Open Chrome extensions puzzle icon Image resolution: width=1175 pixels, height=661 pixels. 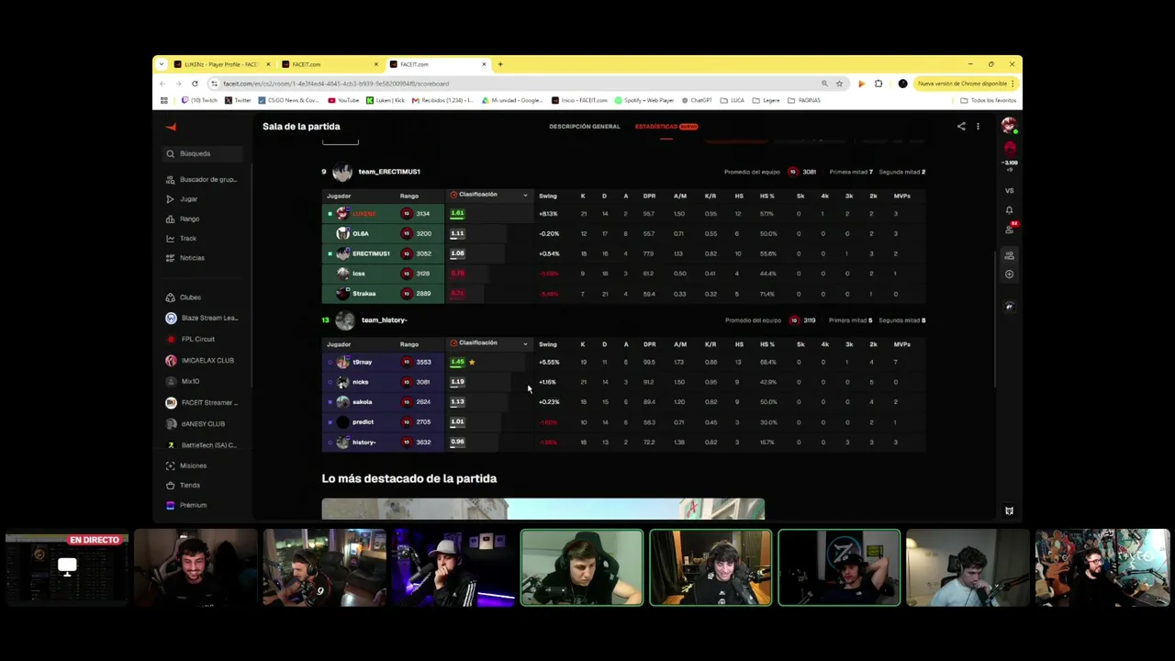(x=878, y=84)
